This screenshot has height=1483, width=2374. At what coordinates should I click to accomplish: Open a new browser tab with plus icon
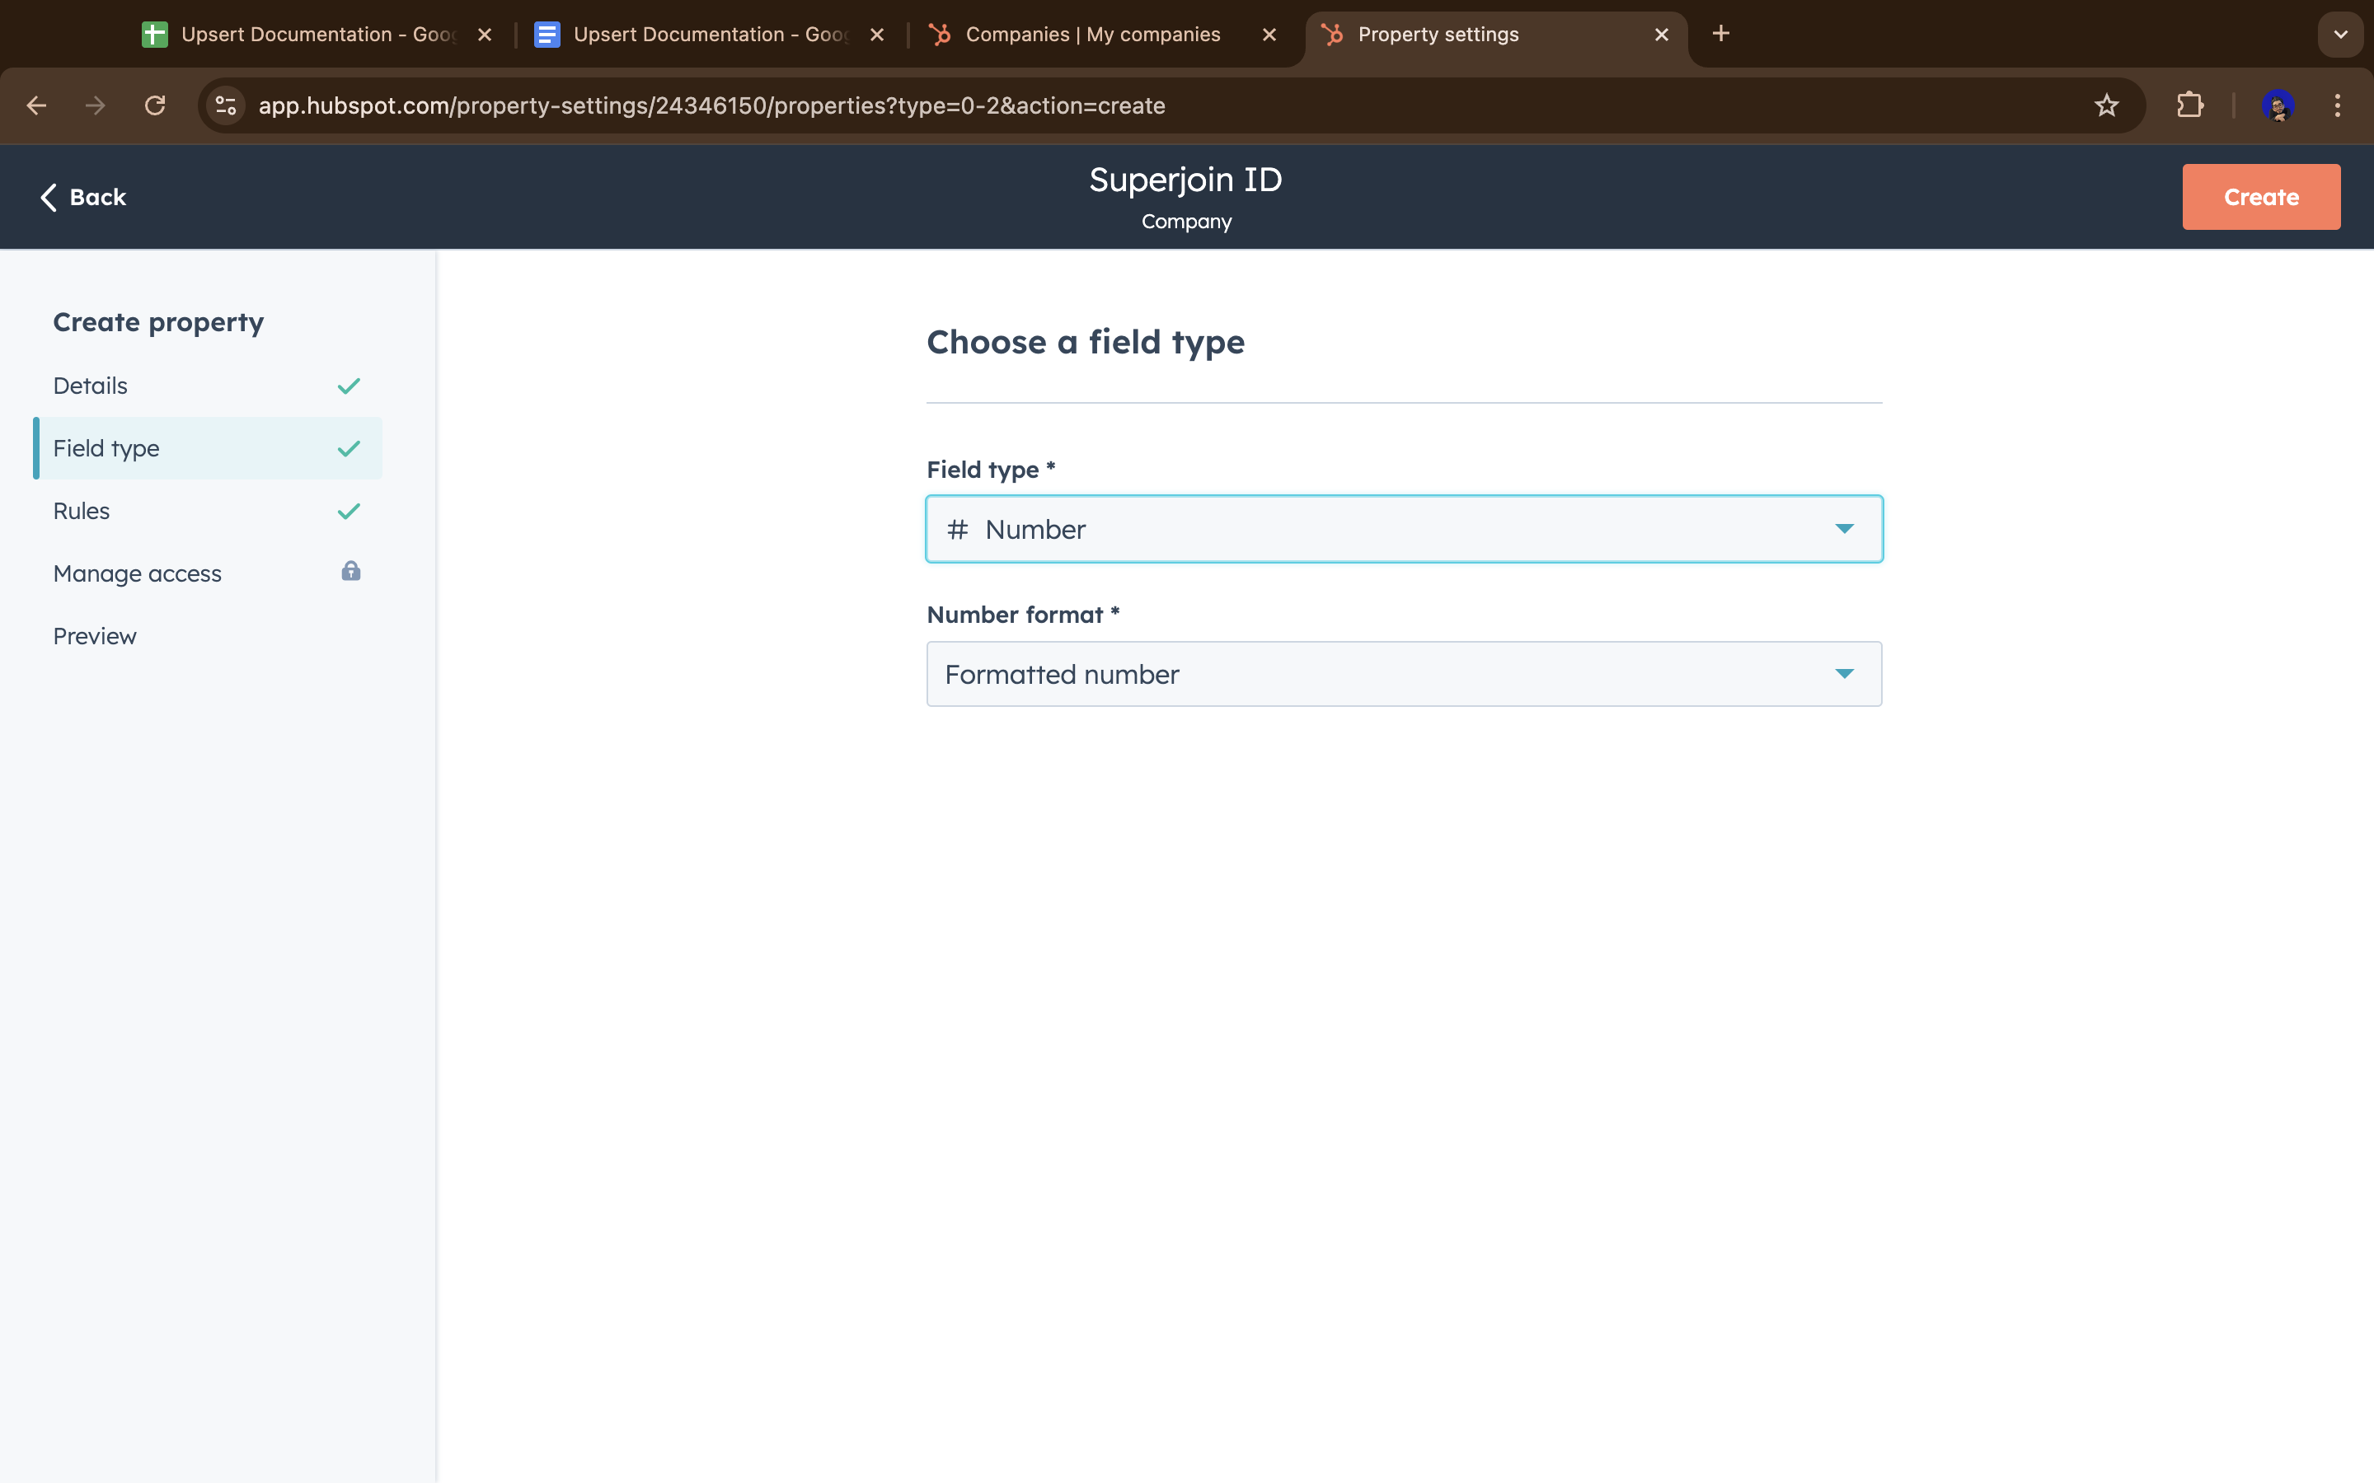(1720, 35)
